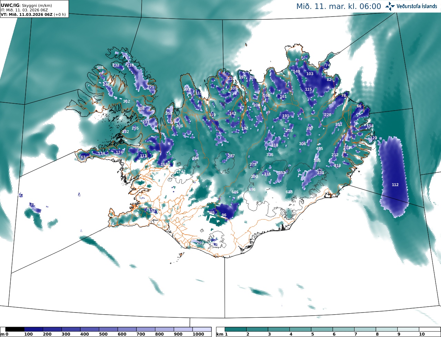Screen dimensions: 441x337
Task: Click the 464 visibility value
Action: (x=195, y=158)
